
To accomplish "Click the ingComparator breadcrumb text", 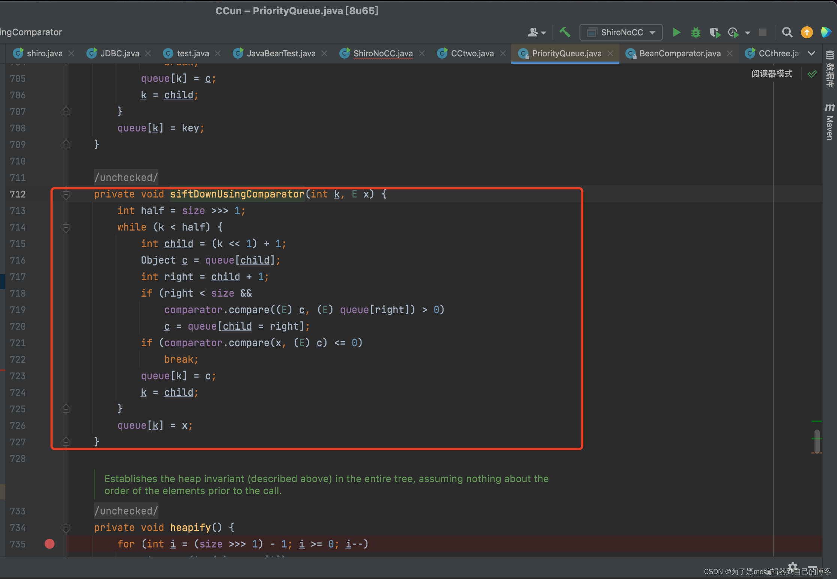I will click(x=31, y=32).
